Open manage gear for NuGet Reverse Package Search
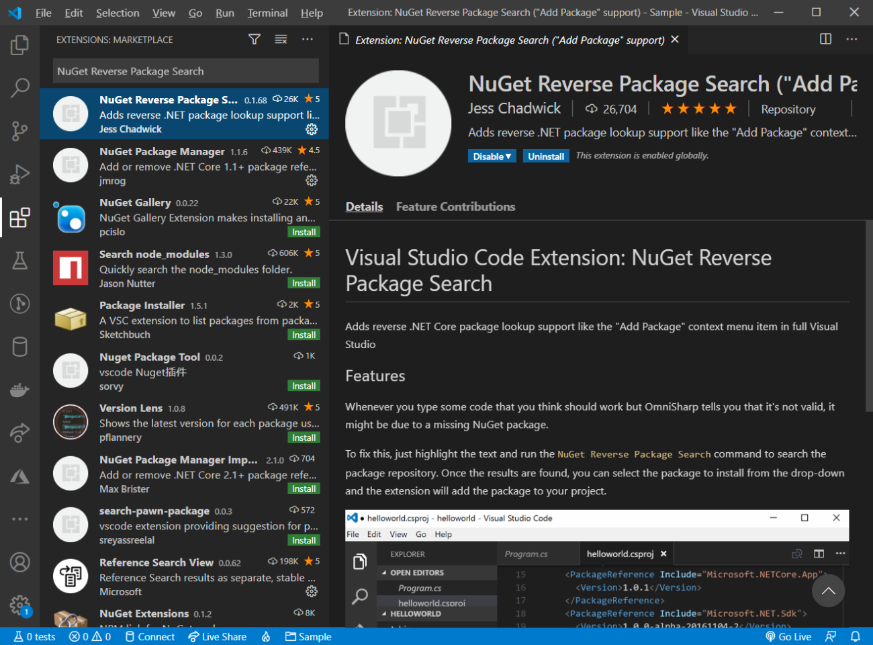This screenshot has width=873, height=645. [312, 129]
